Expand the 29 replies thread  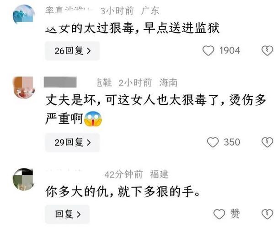coord(72,142)
